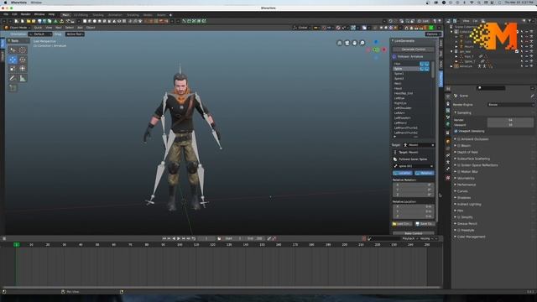The width and height of the screenshot is (537, 302).
Task: Enable the Bloom checkbox
Action: tap(459, 145)
